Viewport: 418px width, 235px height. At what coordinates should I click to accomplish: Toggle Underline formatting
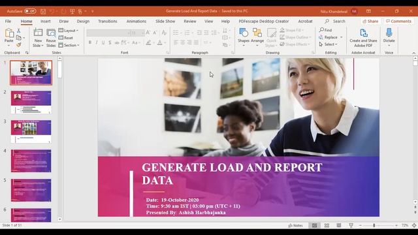pyautogui.click(x=103, y=42)
